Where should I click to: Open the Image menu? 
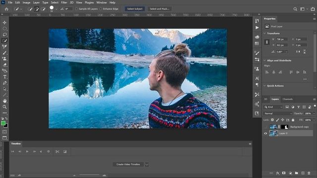(x=26, y=2)
